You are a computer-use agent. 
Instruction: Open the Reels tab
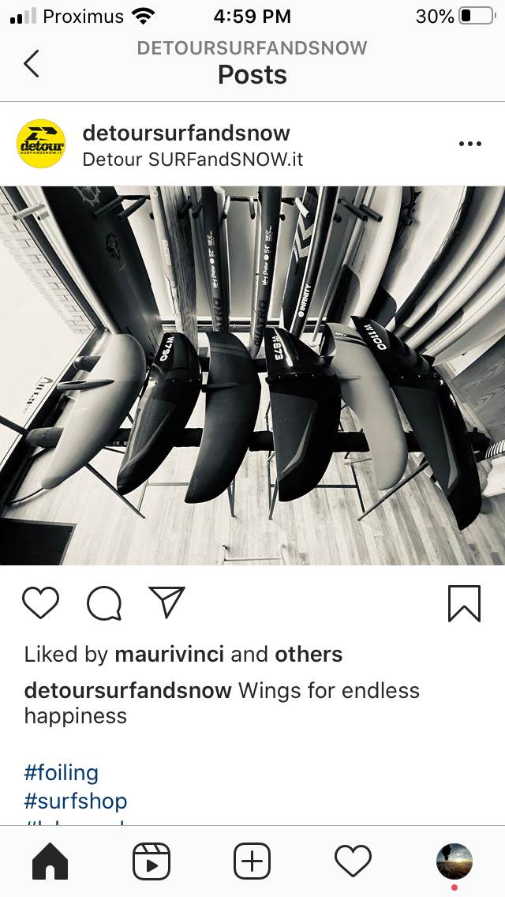point(151,861)
